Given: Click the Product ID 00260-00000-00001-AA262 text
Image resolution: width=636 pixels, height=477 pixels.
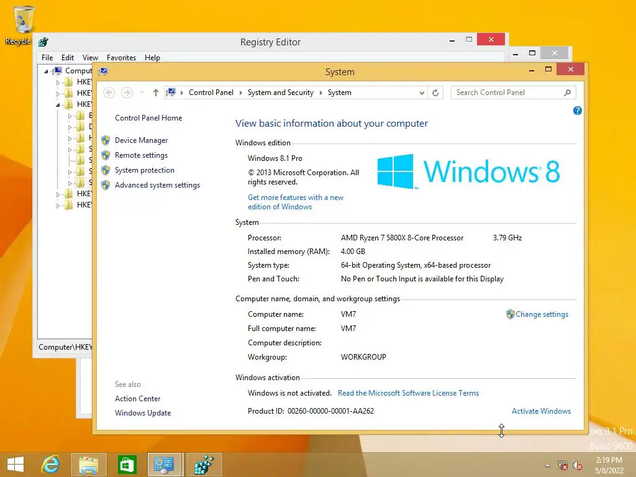Looking at the screenshot, I should click(311, 411).
